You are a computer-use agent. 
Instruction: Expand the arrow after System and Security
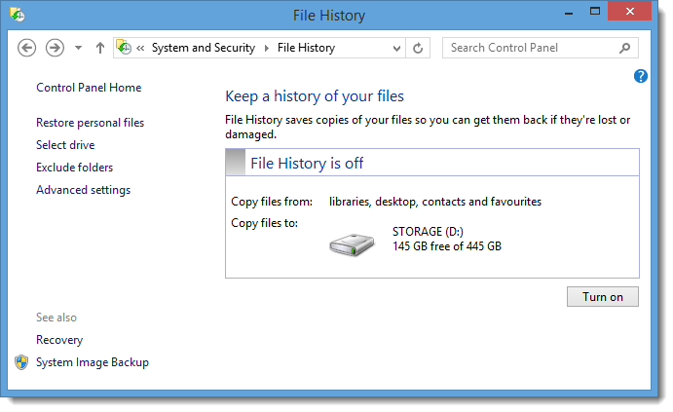(x=267, y=48)
